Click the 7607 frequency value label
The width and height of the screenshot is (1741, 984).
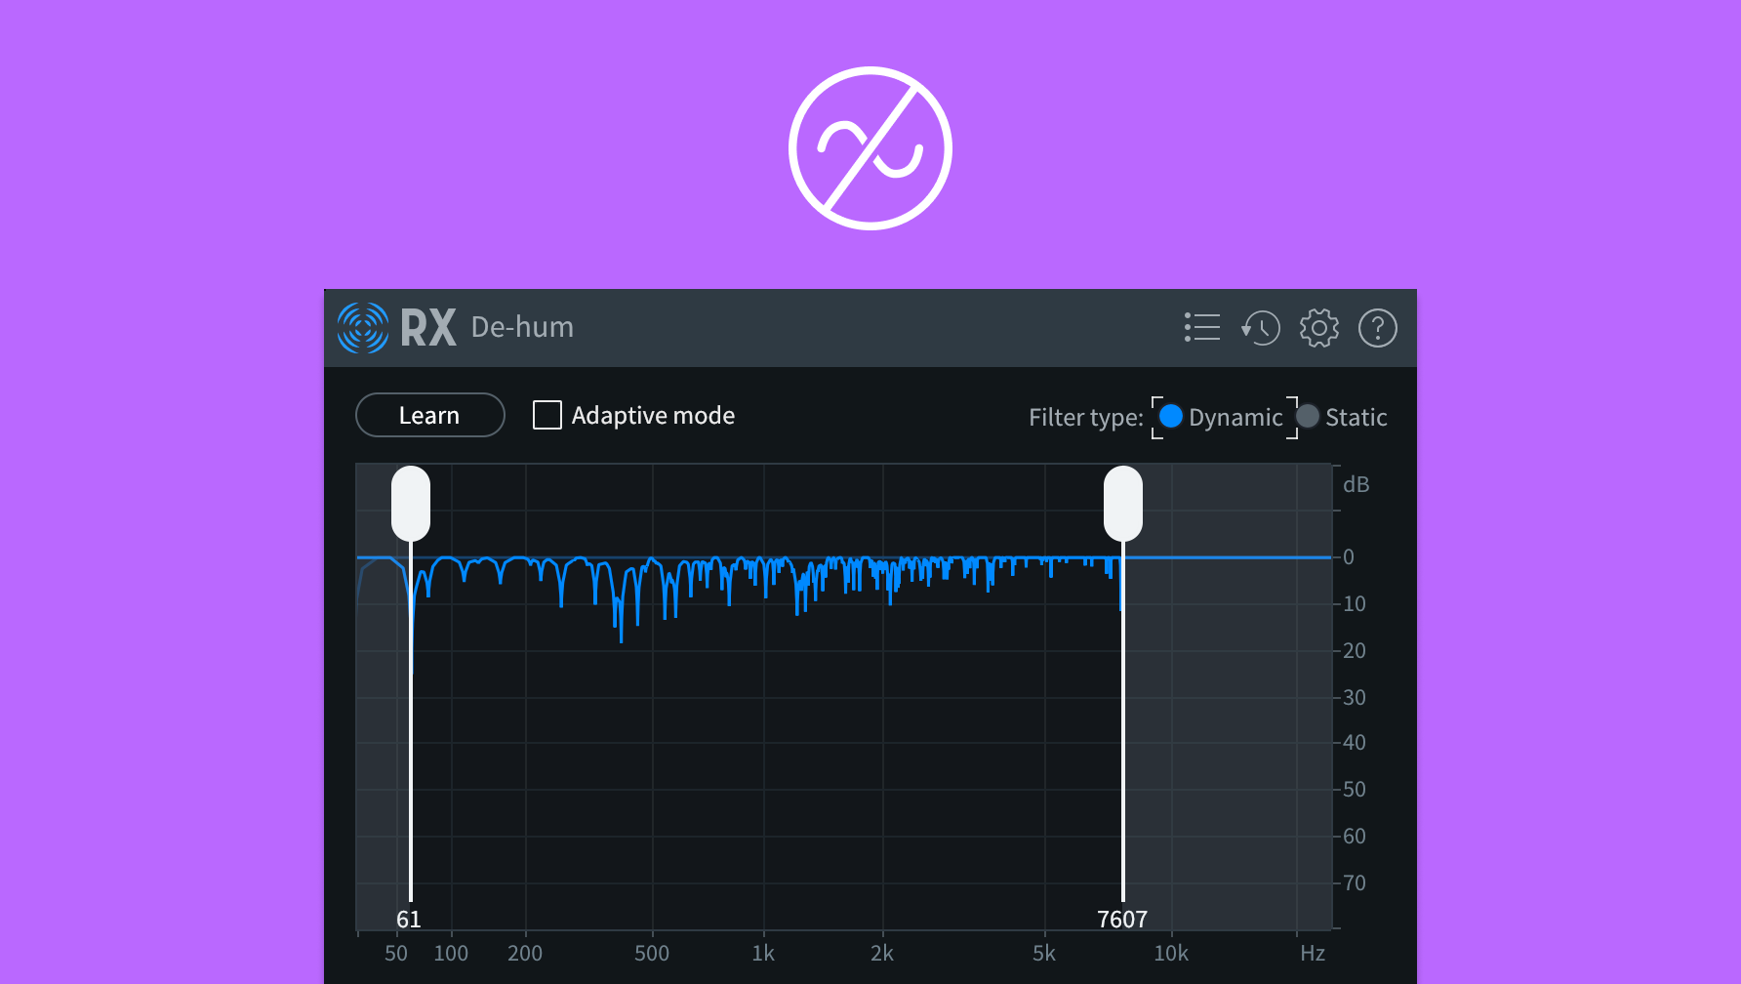pyautogui.click(x=1122, y=920)
